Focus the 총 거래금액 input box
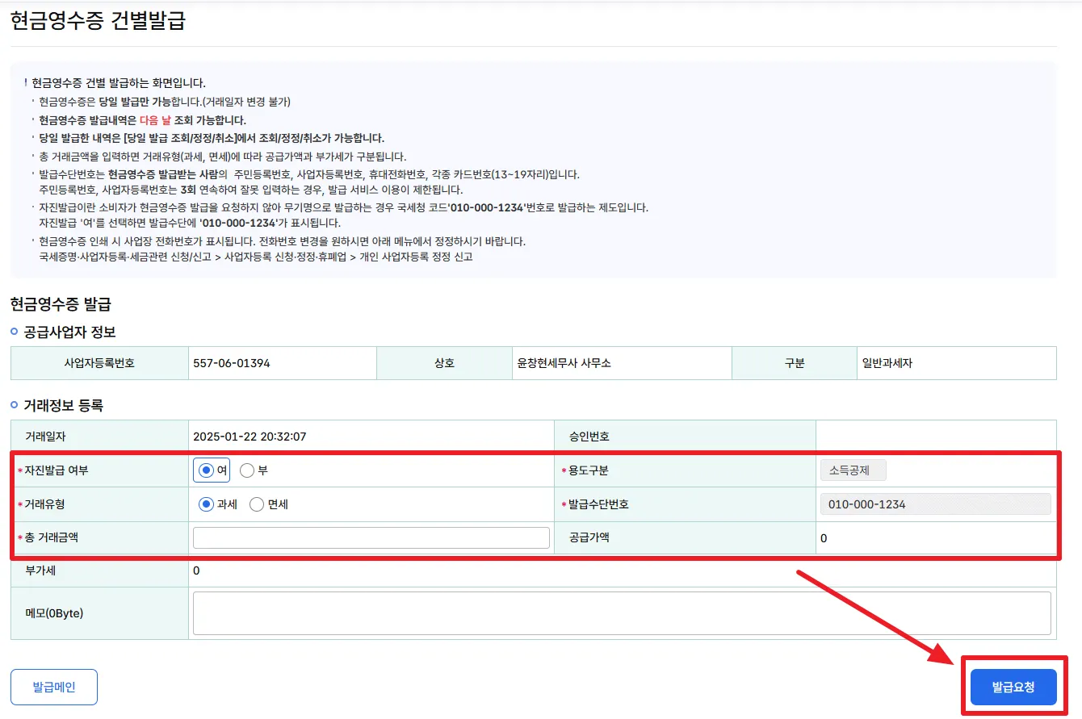Viewport: 1082px width, 719px height. [x=371, y=537]
